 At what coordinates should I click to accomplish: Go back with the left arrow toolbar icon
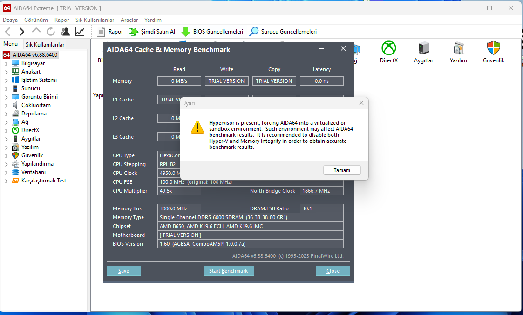point(7,32)
